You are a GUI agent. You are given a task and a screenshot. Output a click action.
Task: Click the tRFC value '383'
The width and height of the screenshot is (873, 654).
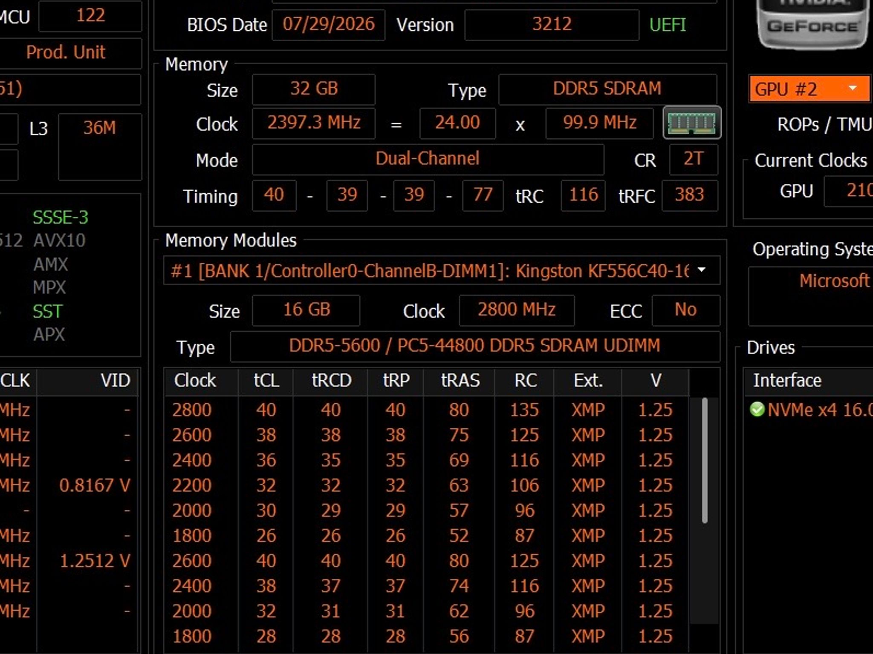689,195
